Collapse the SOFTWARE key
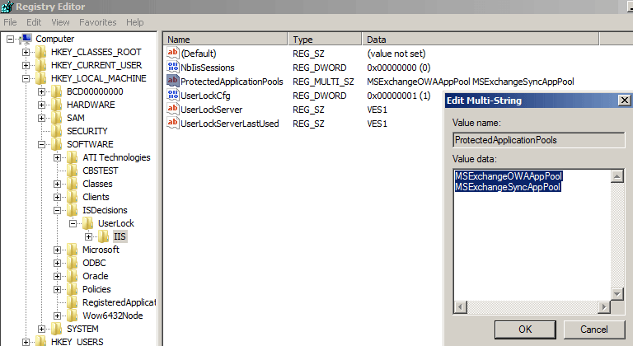The height and width of the screenshot is (346, 633). (41, 144)
